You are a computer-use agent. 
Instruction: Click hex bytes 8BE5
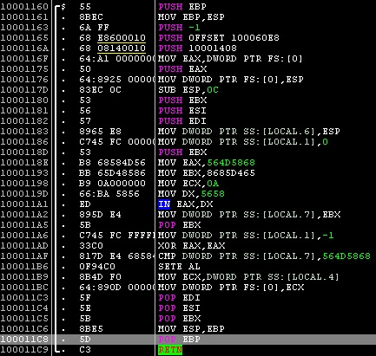(91, 329)
